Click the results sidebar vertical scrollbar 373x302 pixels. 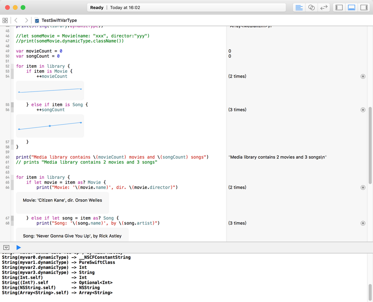click(370, 146)
